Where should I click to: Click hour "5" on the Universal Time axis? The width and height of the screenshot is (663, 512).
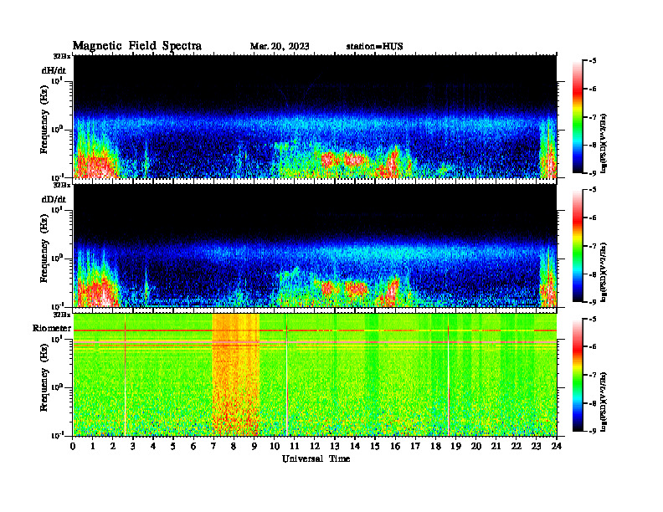pos(173,446)
